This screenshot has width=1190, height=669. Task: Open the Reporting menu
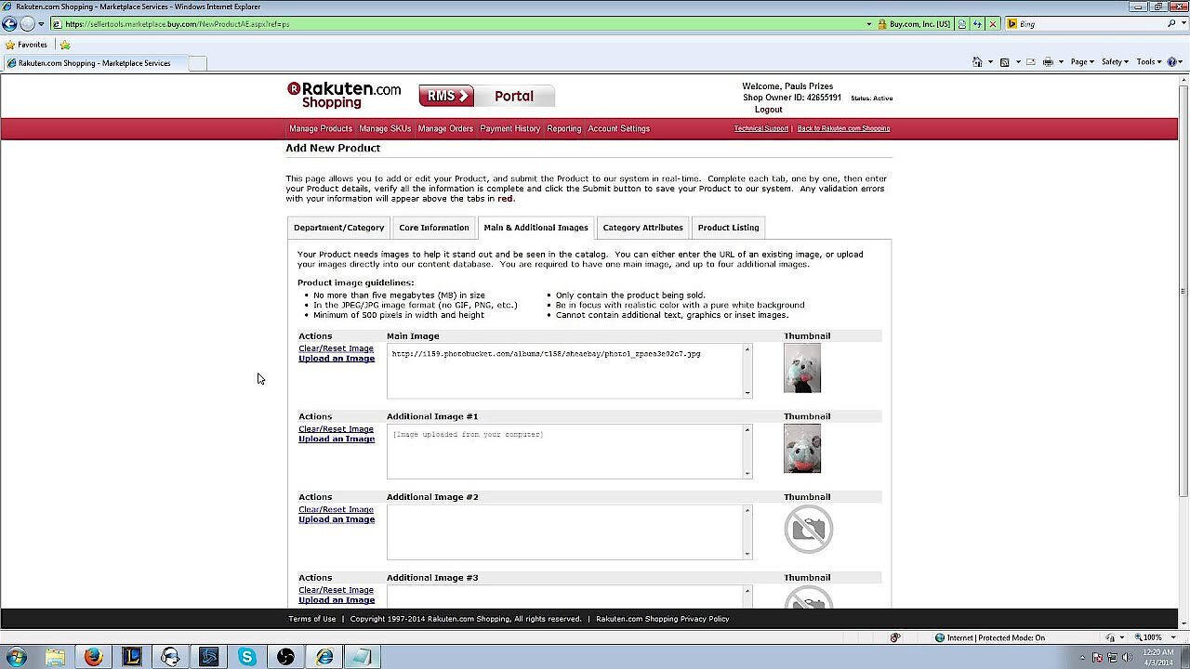(x=563, y=128)
